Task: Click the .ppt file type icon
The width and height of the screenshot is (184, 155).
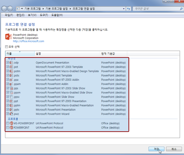Action: (11, 101)
